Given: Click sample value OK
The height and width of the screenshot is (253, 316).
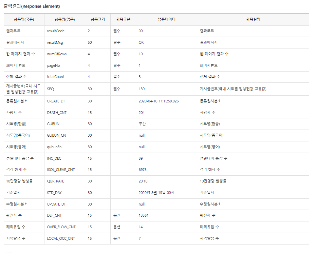Looking at the screenshot, I should pyautogui.click(x=141, y=42).
